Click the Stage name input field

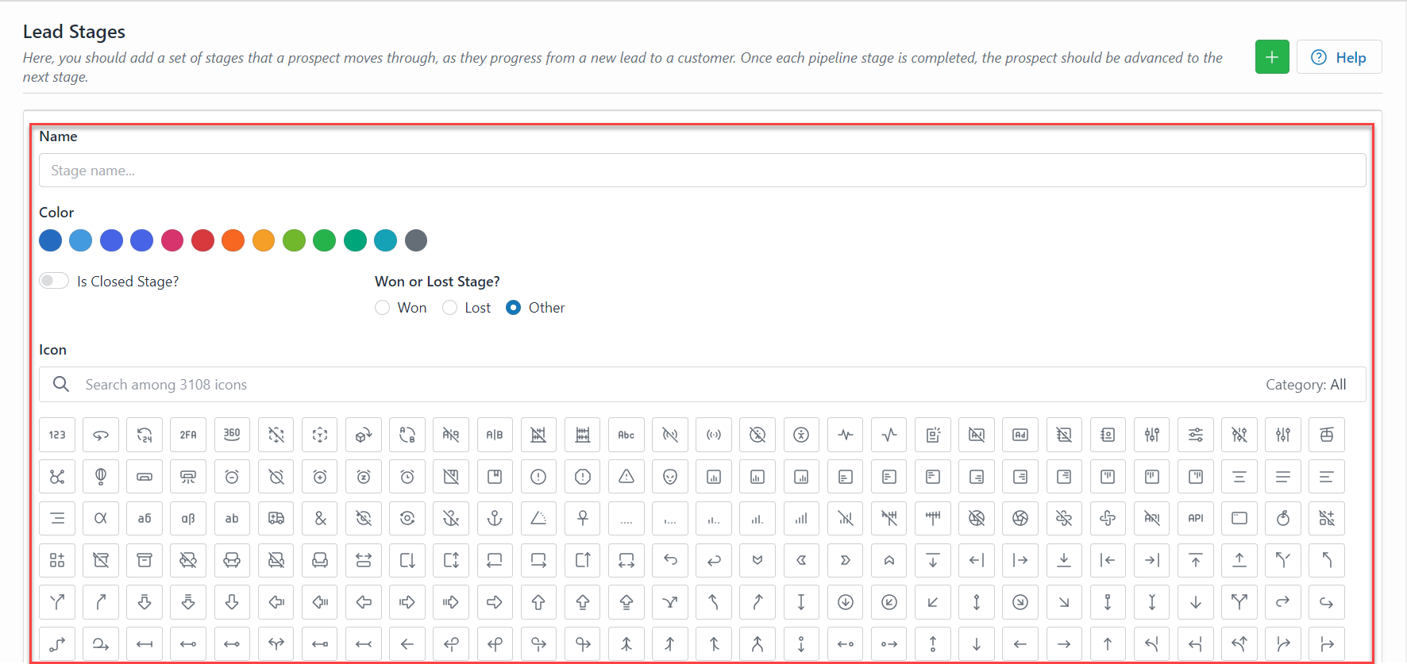[x=702, y=171]
